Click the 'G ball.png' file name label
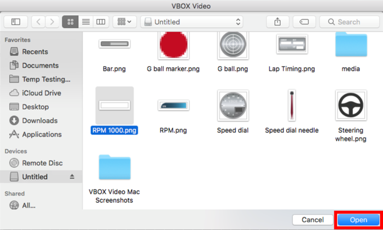383x230 pixels. click(x=233, y=69)
